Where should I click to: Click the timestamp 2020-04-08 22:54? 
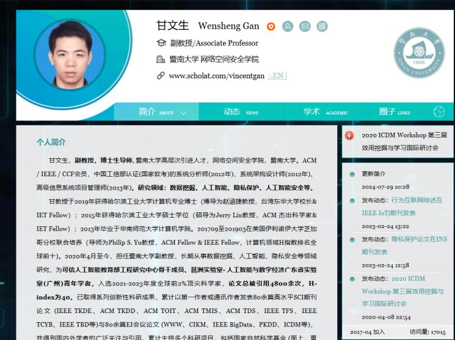pyautogui.click(x=386, y=317)
